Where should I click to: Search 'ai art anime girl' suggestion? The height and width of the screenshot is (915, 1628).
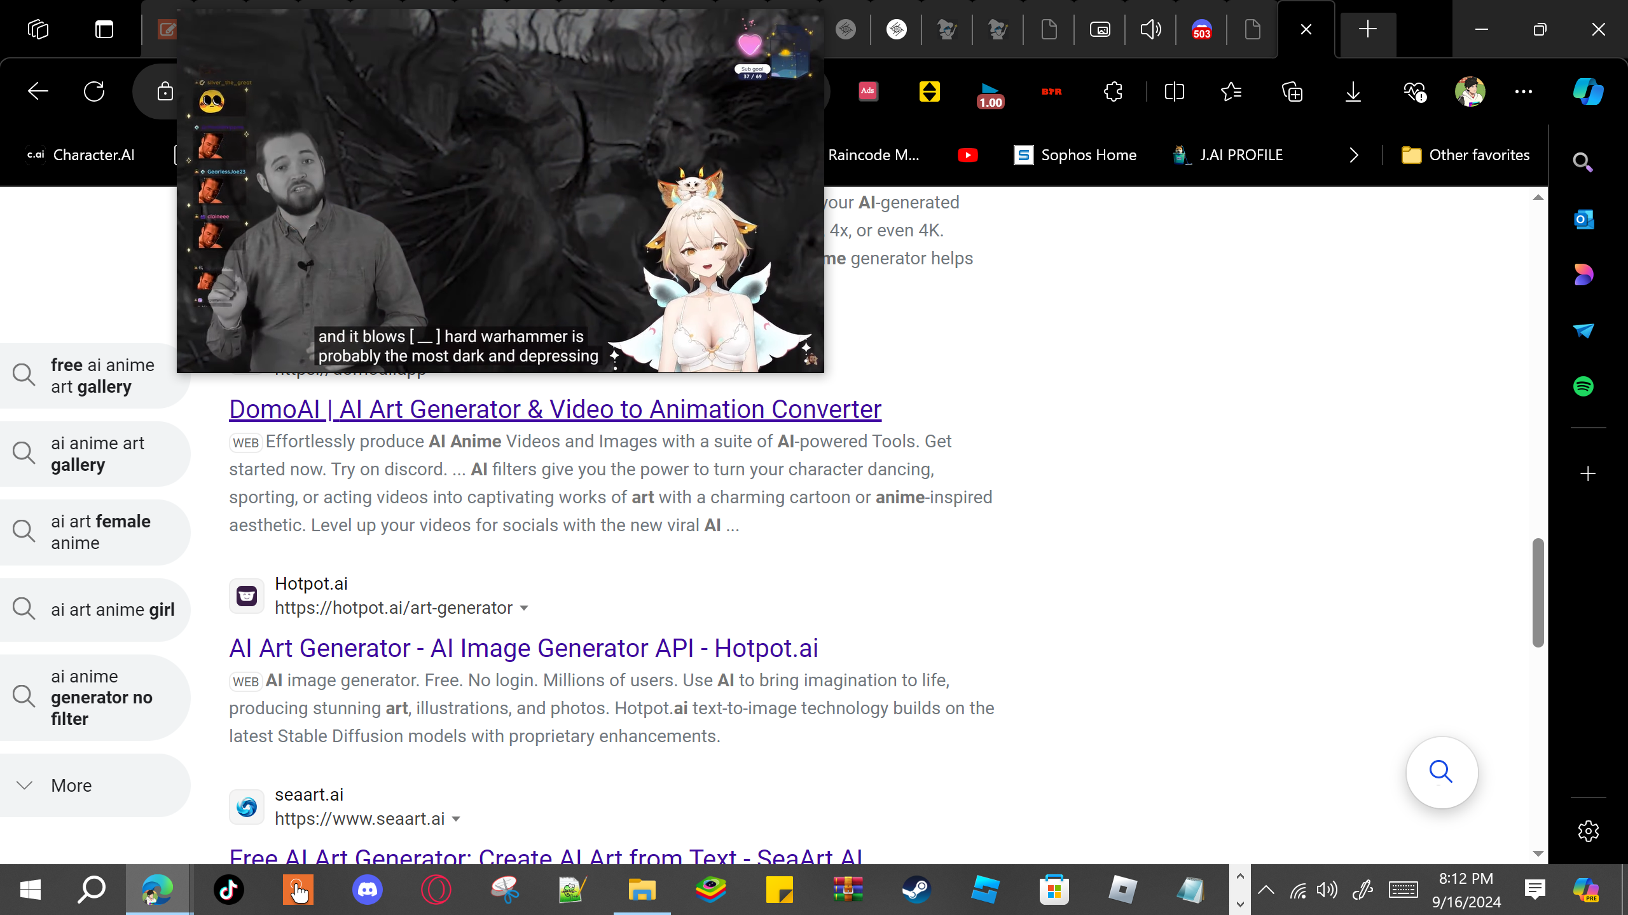coord(94,609)
